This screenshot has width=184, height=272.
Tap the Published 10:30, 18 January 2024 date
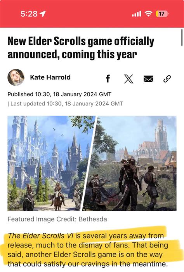pos(59,94)
